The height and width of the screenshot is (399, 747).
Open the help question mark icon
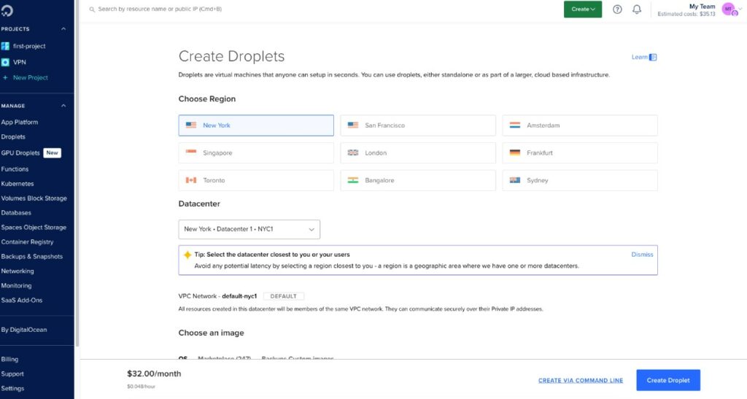click(617, 9)
